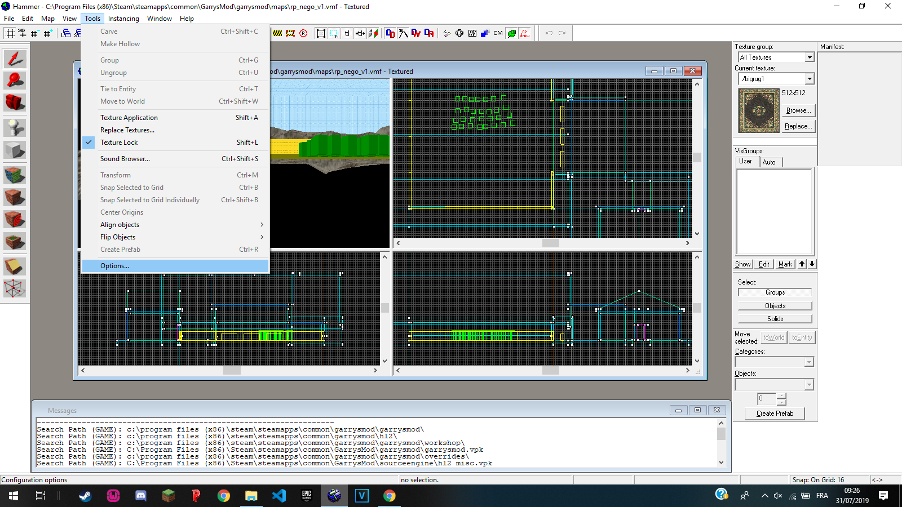Click the Create Prefab button

[775, 413]
